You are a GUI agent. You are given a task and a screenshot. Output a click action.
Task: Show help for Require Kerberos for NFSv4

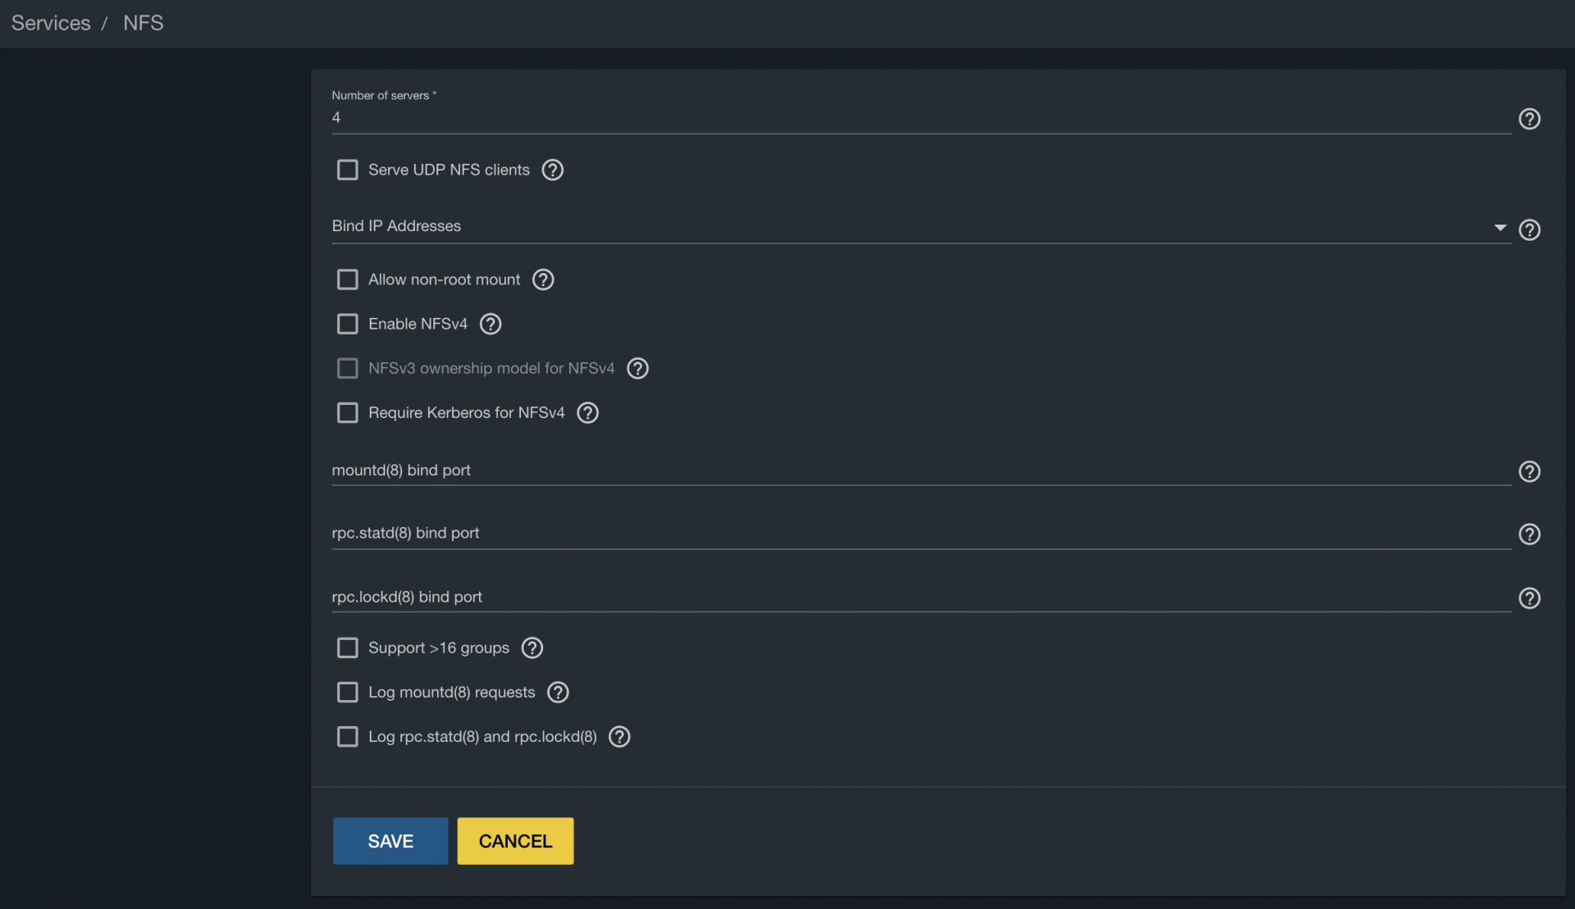tap(587, 412)
